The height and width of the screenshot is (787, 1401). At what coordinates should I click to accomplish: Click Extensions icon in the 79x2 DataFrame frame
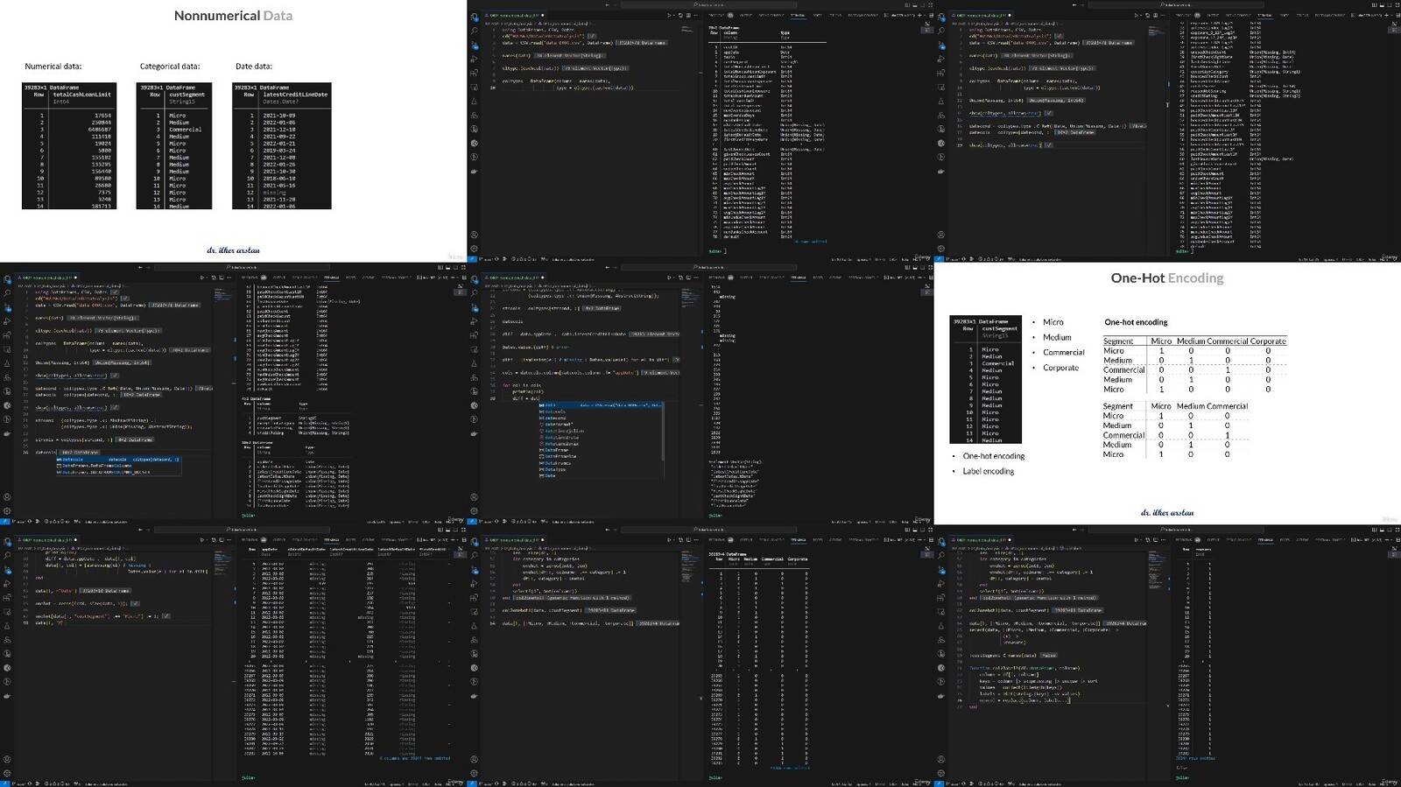click(474, 73)
